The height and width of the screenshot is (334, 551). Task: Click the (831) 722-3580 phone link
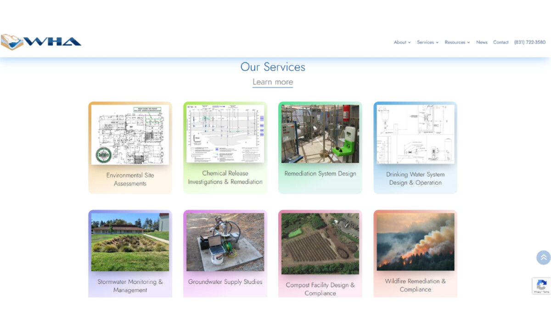coord(529,42)
